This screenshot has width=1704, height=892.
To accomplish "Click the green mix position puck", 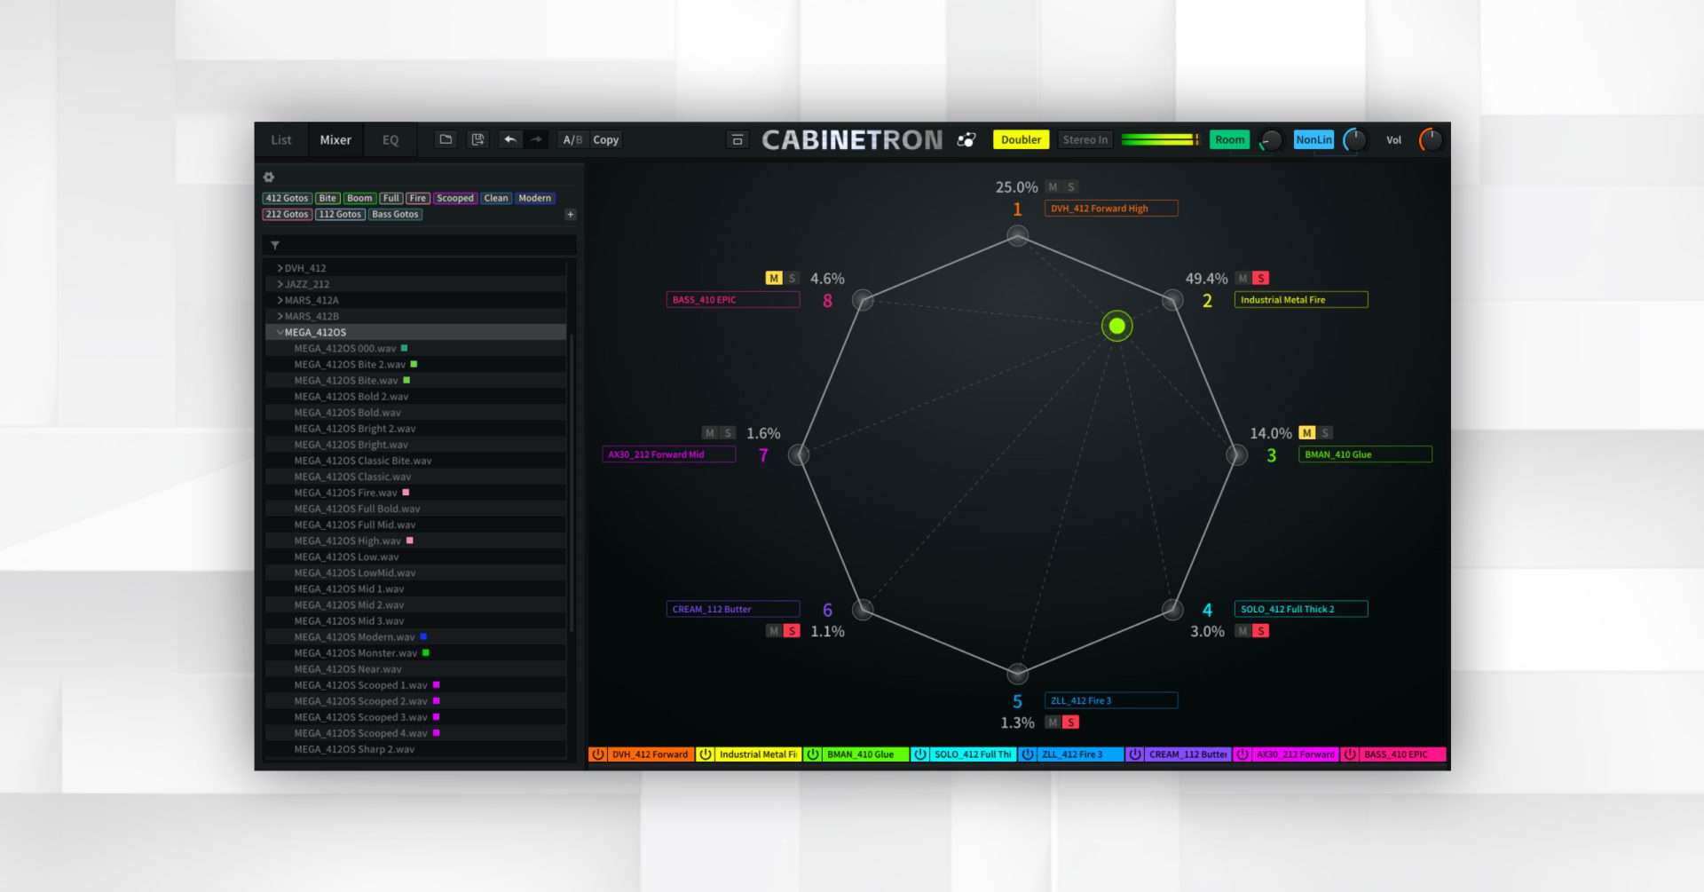I will coord(1117,326).
